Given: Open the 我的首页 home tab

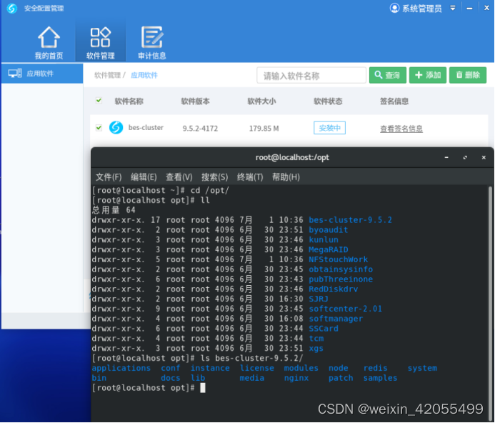Looking at the screenshot, I should tap(49, 43).
